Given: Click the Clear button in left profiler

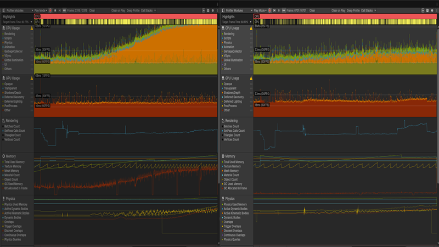Looking at the screenshot, I should [x=92, y=10].
